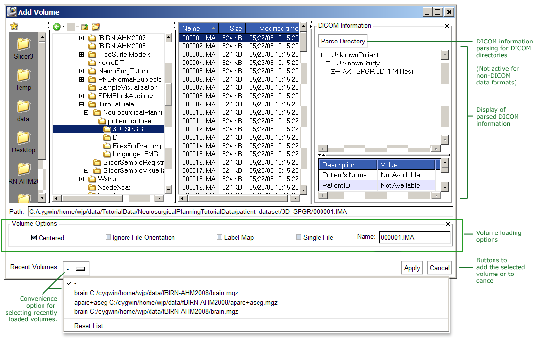This screenshot has width=537, height=338.
Task: Expand the fBIRN-AHM2007 folder
Action: point(81,38)
